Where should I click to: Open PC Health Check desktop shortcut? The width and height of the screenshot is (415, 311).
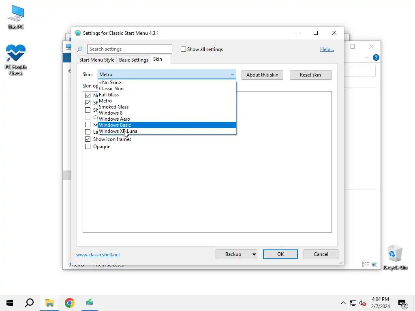[16, 60]
